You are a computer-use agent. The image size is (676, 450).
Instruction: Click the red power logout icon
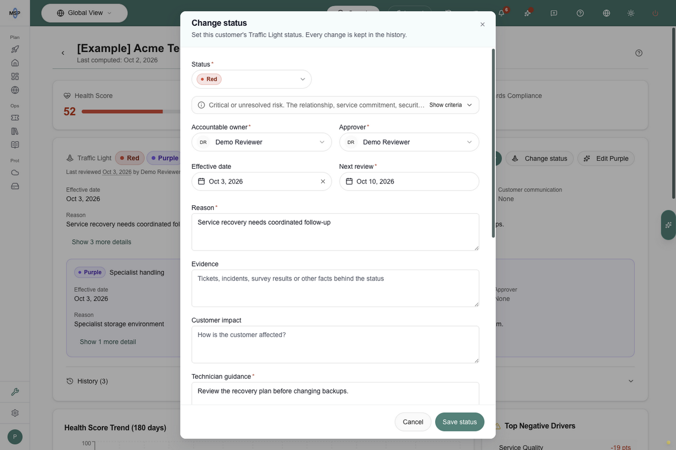[x=655, y=13]
